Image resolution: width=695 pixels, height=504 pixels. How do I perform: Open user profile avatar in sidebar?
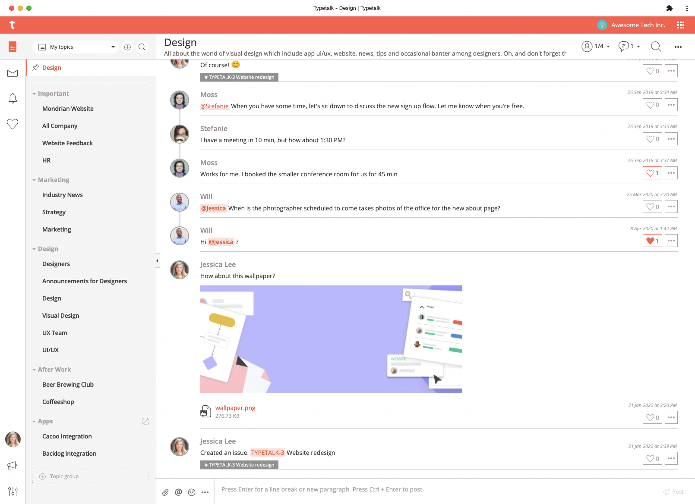tap(13, 439)
